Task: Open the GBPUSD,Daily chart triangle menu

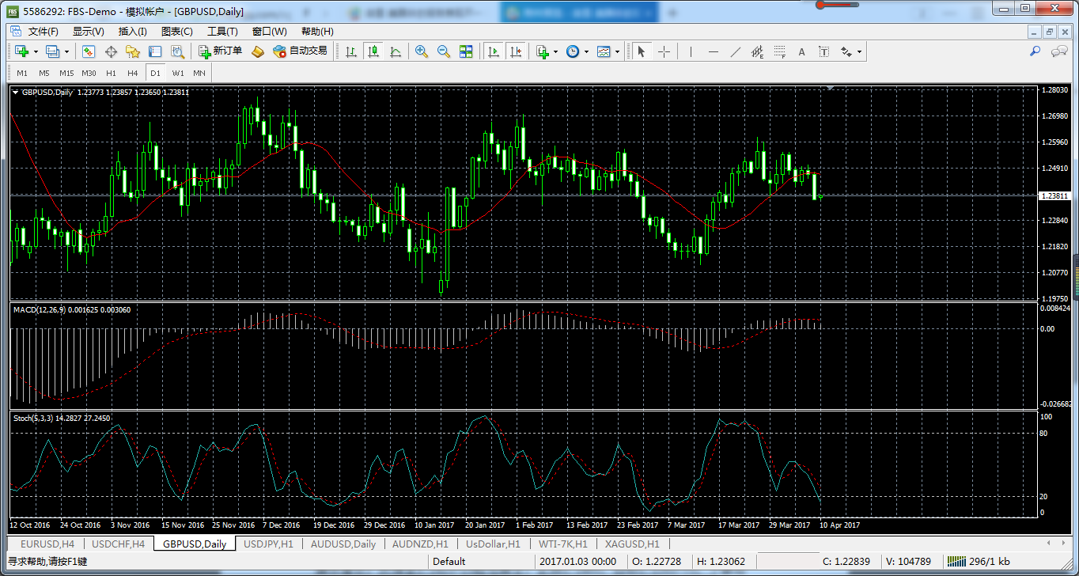Action: (16, 93)
